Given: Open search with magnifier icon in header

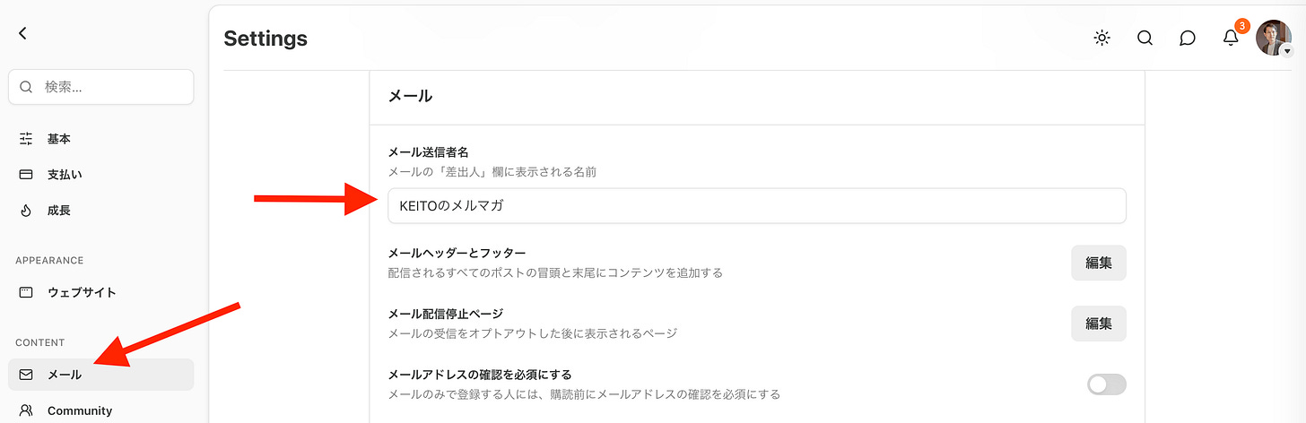Looking at the screenshot, I should (1145, 38).
